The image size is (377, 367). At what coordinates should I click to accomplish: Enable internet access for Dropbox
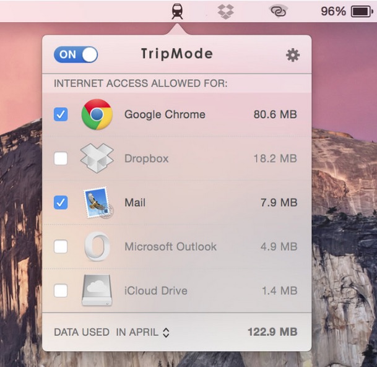click(61, 158)
